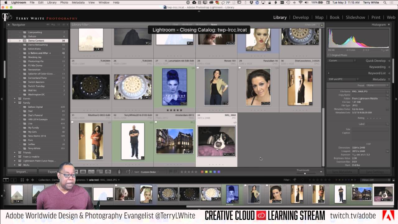Switch to Loupe view in toolbar
The height and width of the screenshot is (224, 398).
point(83,172)
